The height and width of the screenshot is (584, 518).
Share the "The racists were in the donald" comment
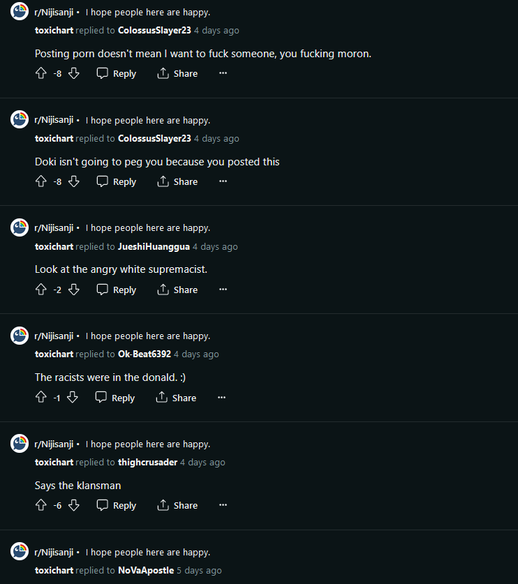(x=176, y=398)
